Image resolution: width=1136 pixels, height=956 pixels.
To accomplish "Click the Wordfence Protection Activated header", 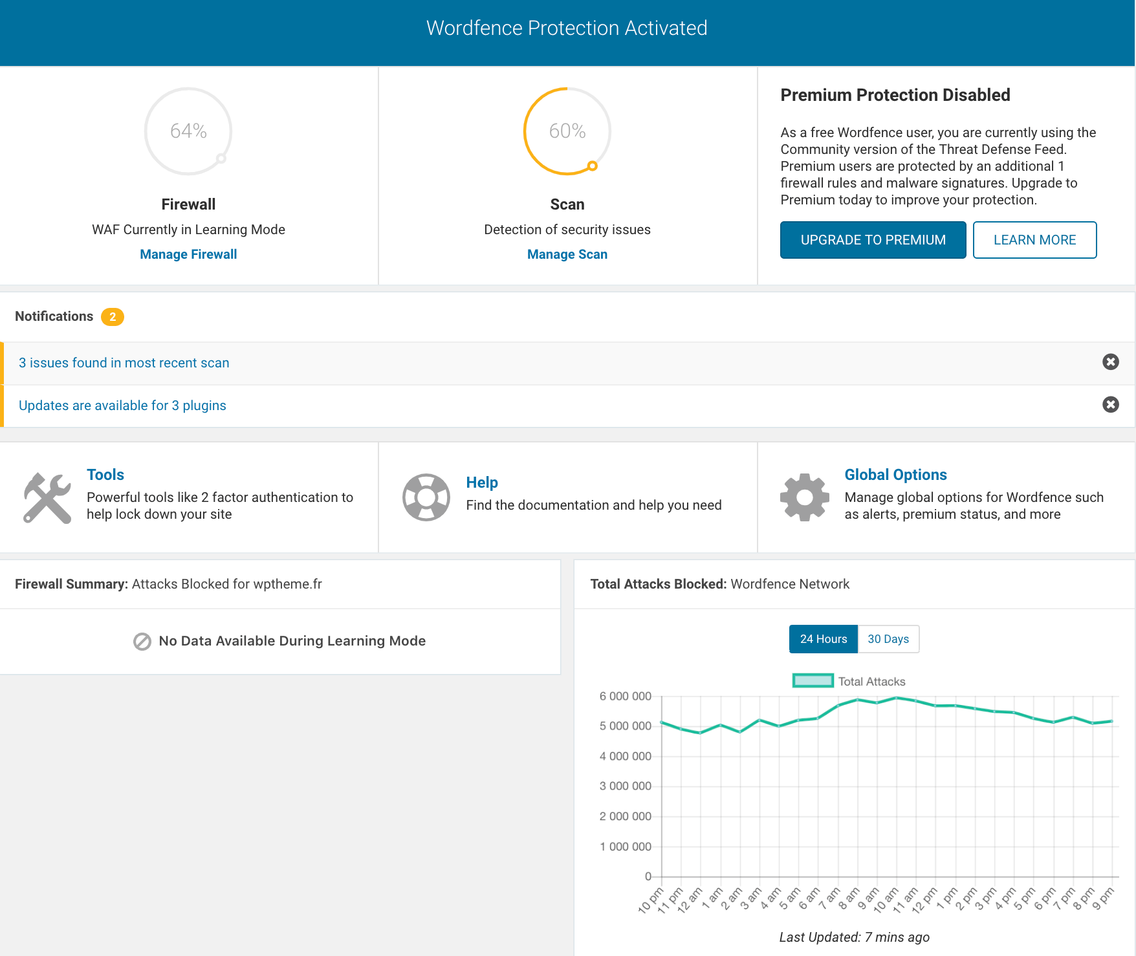I will 567,28.
